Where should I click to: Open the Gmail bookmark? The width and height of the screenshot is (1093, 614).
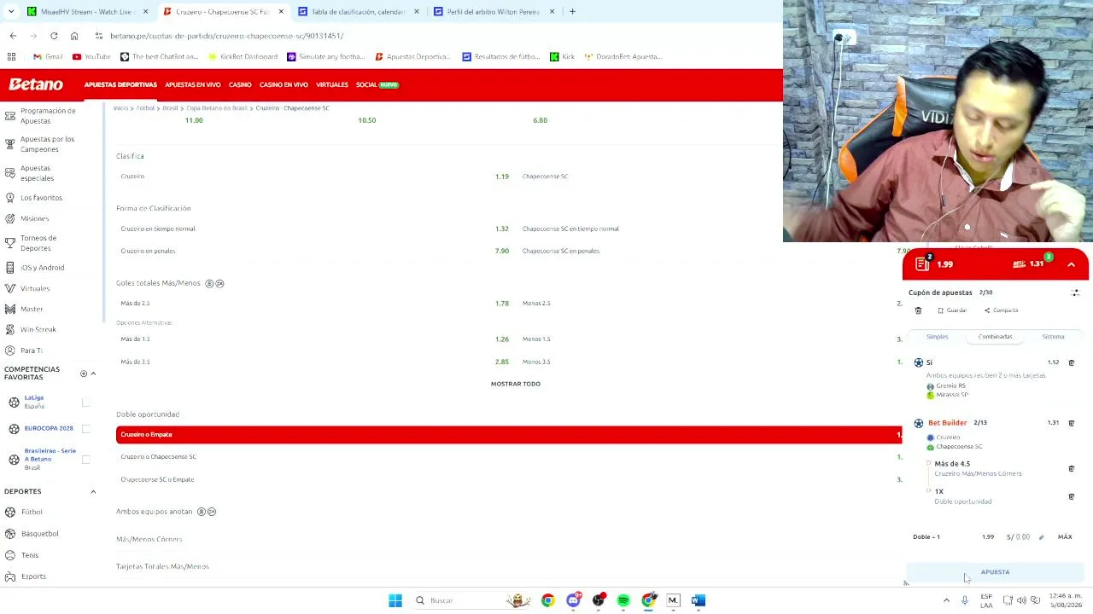click(48, 56)
